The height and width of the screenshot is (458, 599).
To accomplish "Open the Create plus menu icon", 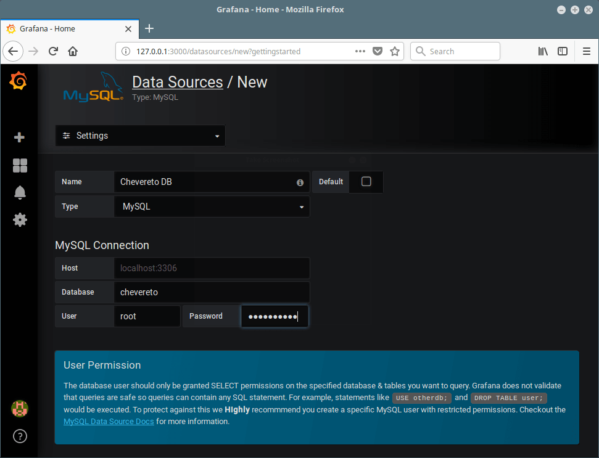I will pos(19,137).
